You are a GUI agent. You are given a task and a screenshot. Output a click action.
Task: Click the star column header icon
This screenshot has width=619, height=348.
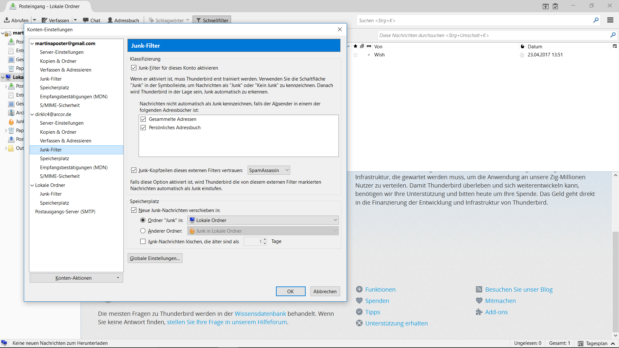tap(355, 46)
